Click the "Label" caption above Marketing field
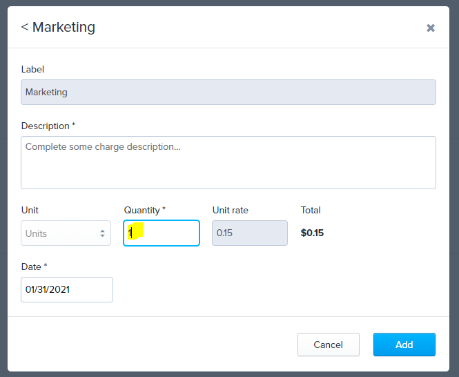Image resolution: width=459 pixels, height=377 pixels. [32, 70]
